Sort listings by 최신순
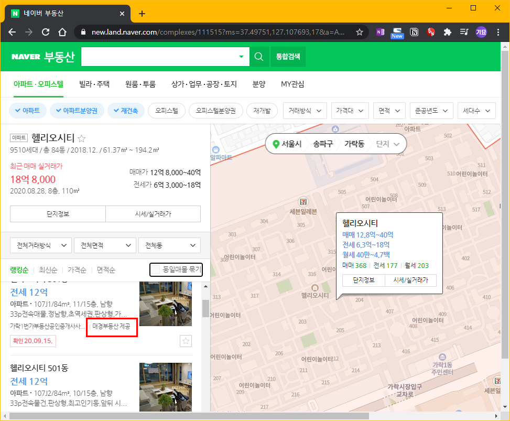Image resolution: width=510 pixels, height=421 pixels. (x=48, y=269)
